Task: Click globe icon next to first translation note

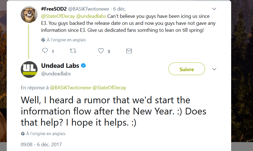Action: 43,40
